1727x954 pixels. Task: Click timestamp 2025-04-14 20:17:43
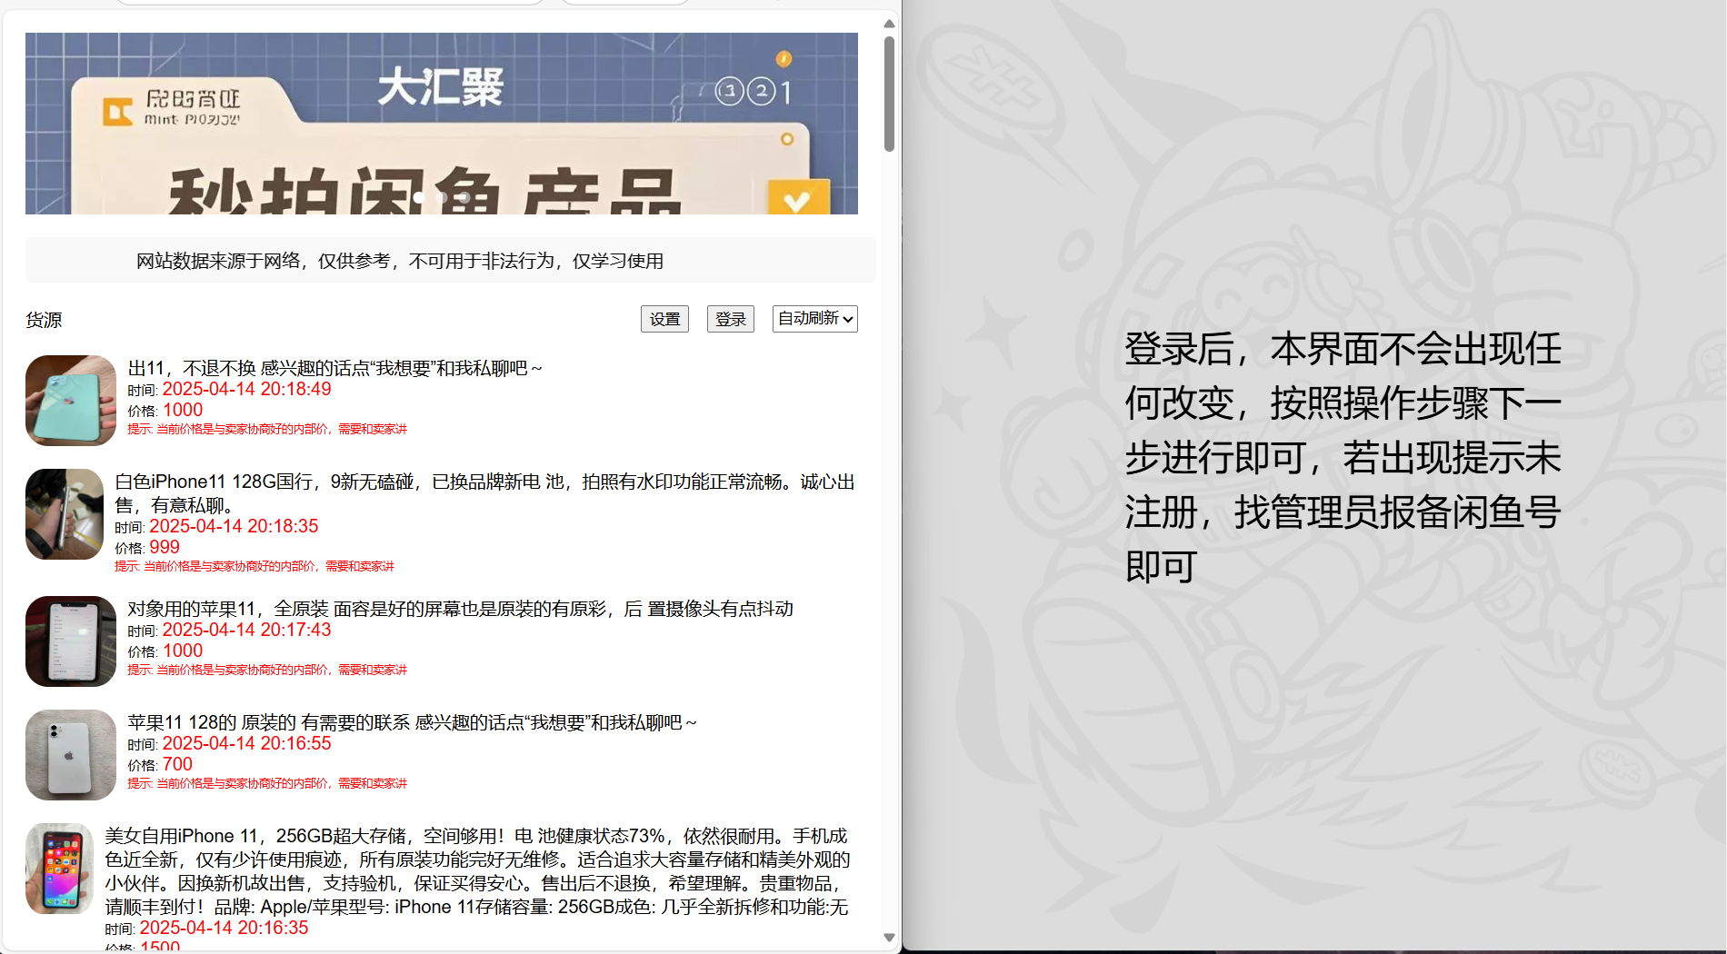pyautogui.click(x=246, y=630)
